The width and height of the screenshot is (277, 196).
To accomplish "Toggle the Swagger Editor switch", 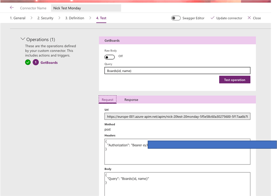I will point(176,18).
